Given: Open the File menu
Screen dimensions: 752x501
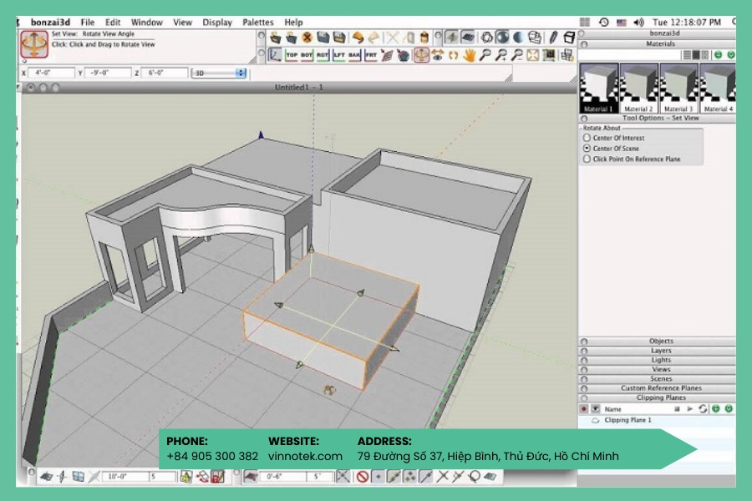Looking at the screenshot, I should (x=87, y=22).
